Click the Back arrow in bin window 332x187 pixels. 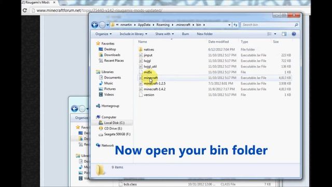point(94,25)
